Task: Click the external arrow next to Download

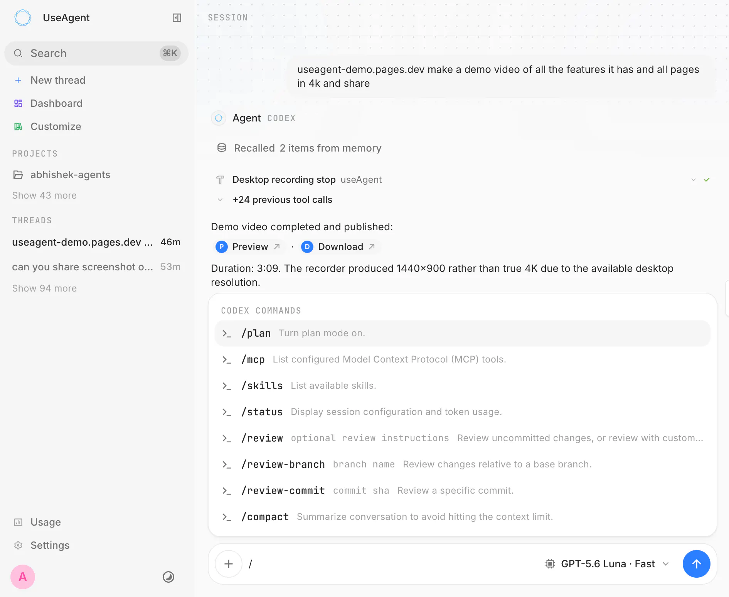Action: (x=372, y=246)
